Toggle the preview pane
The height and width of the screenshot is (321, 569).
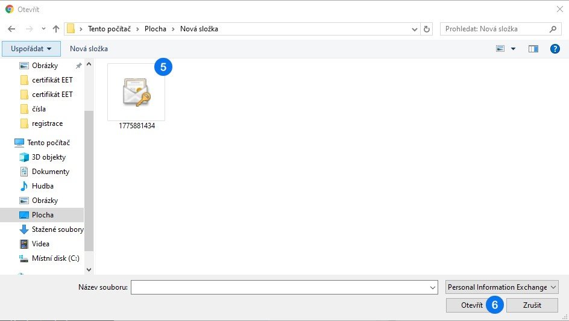pos(533,49)
